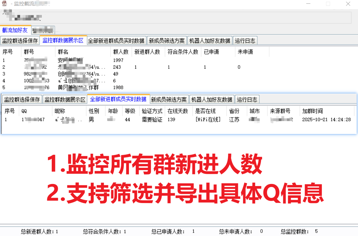Switch to 监控群数据展示区 tab in lower panel

tap(65, 100)
